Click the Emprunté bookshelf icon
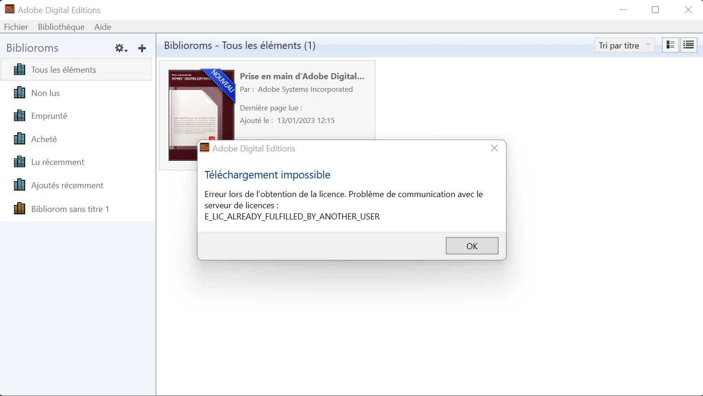 [x=20, y=116]
